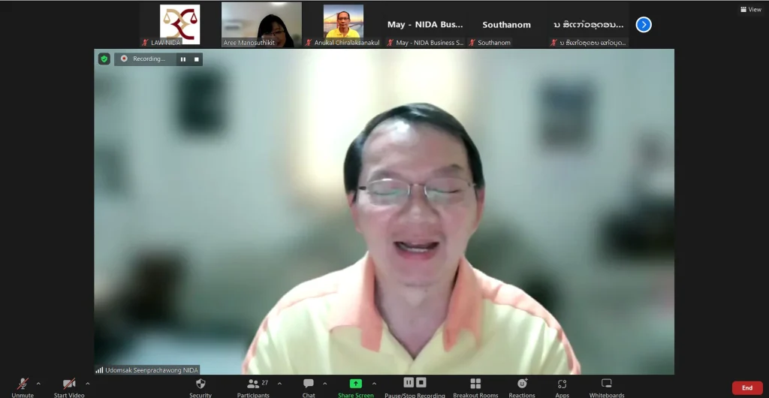This screenshot has width=769, height=398.
Task: Pause recording from bottom toolbar
Action: coord(409,382)
